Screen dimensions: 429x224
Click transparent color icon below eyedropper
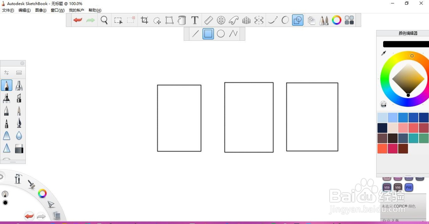pos(384,104)
